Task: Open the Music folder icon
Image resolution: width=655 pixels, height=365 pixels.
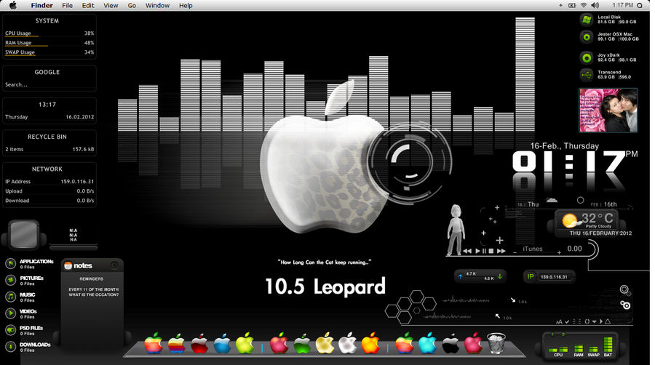Action: click(x=10, y=297)
